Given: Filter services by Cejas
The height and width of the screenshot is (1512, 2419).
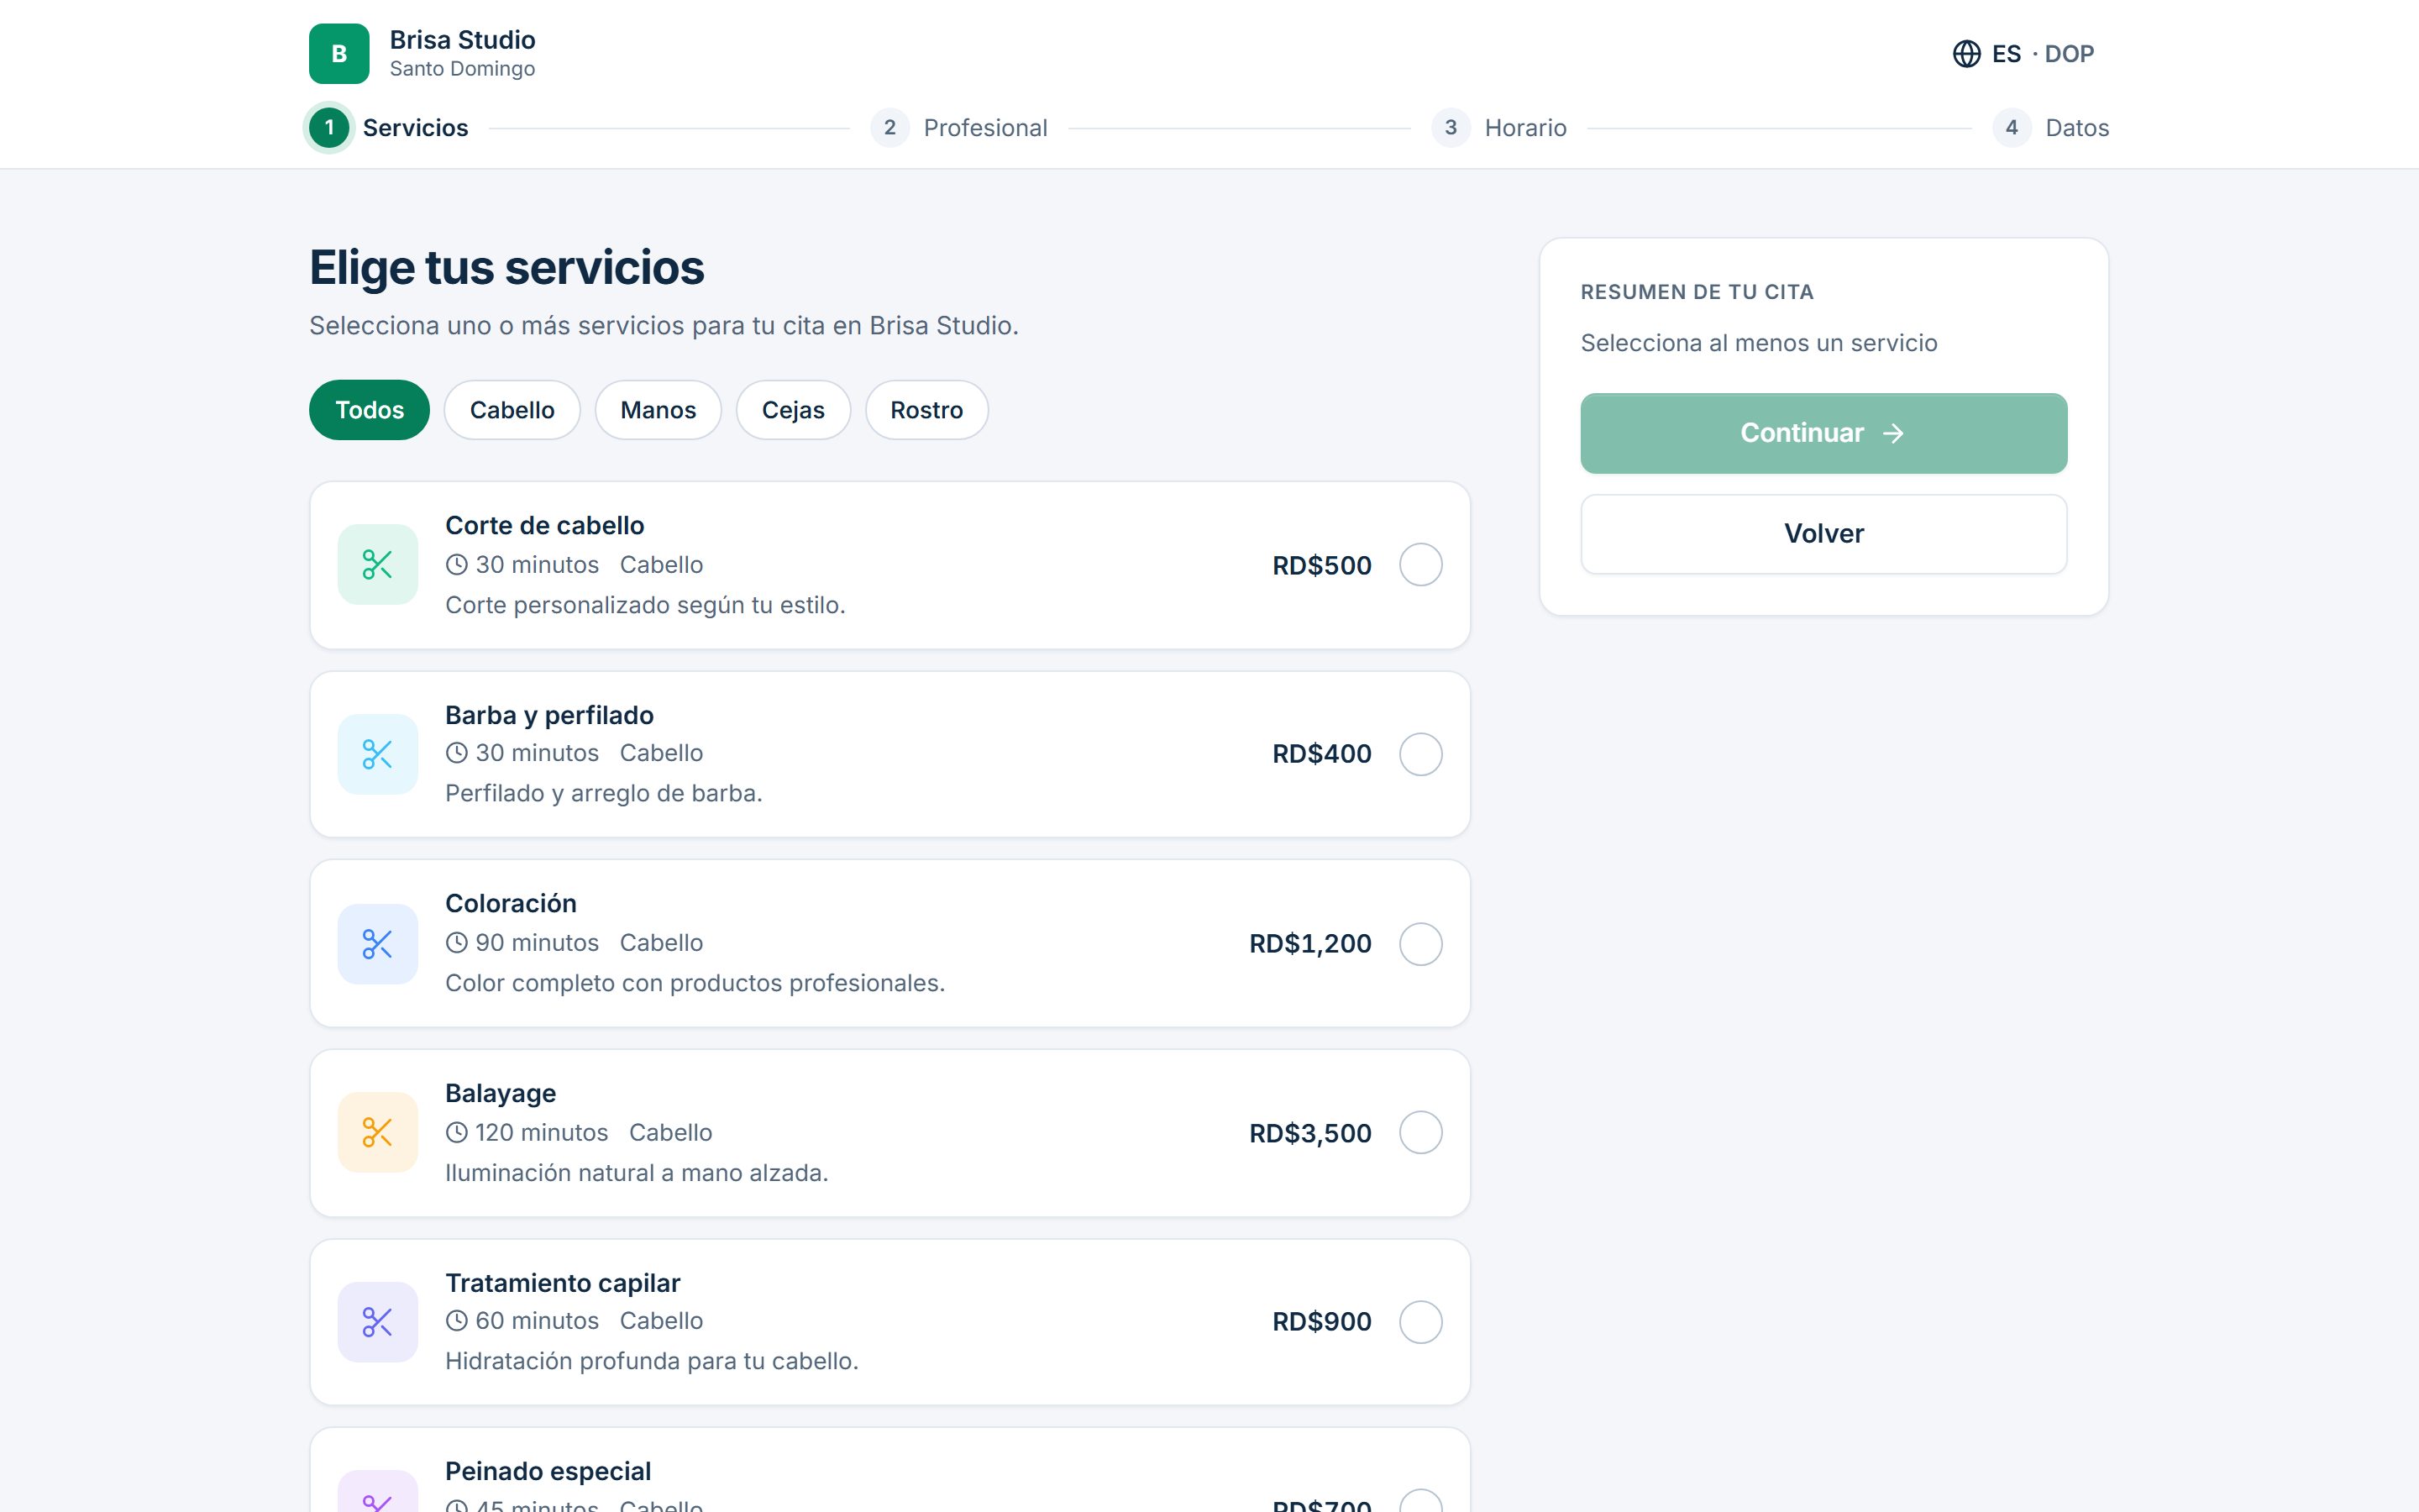Looking at the screenshot, I should [x=793, y=410].
